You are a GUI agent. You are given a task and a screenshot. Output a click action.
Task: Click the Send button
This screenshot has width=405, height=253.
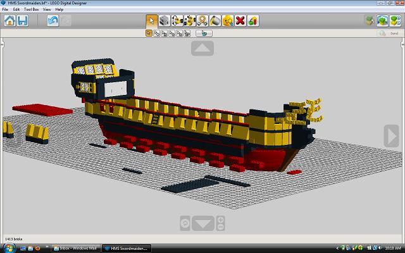(390, 34)
